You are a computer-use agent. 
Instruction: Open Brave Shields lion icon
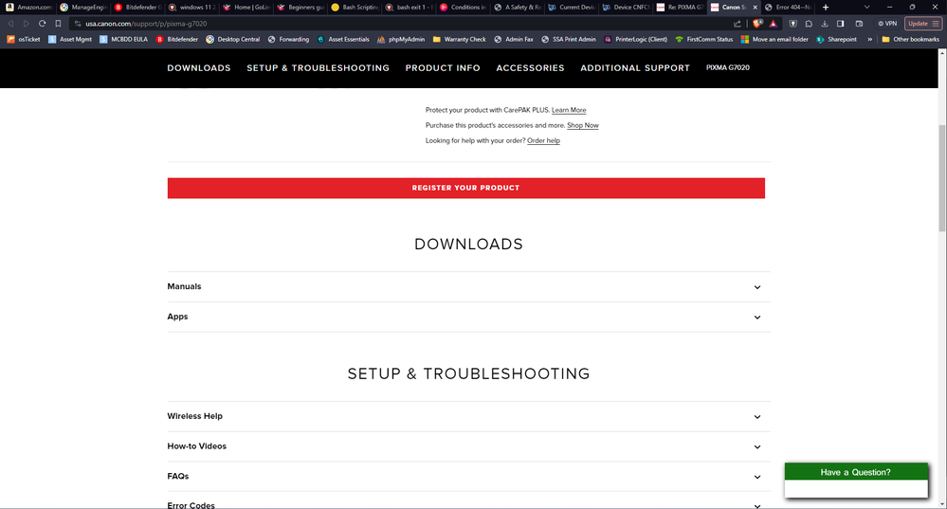(757, 24)
